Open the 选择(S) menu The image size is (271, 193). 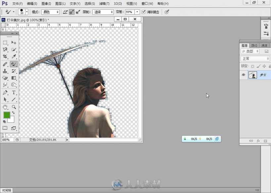click(90, 3)
